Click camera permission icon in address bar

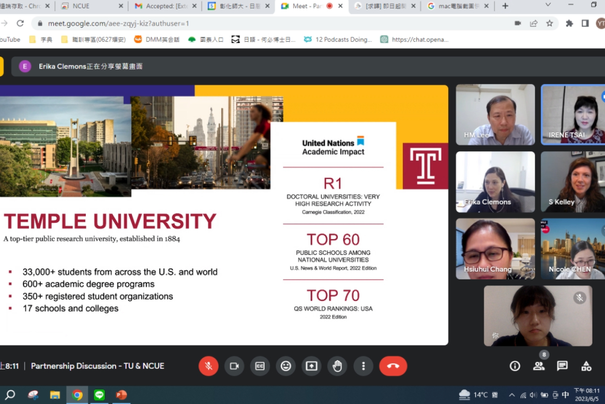point(518,24)
